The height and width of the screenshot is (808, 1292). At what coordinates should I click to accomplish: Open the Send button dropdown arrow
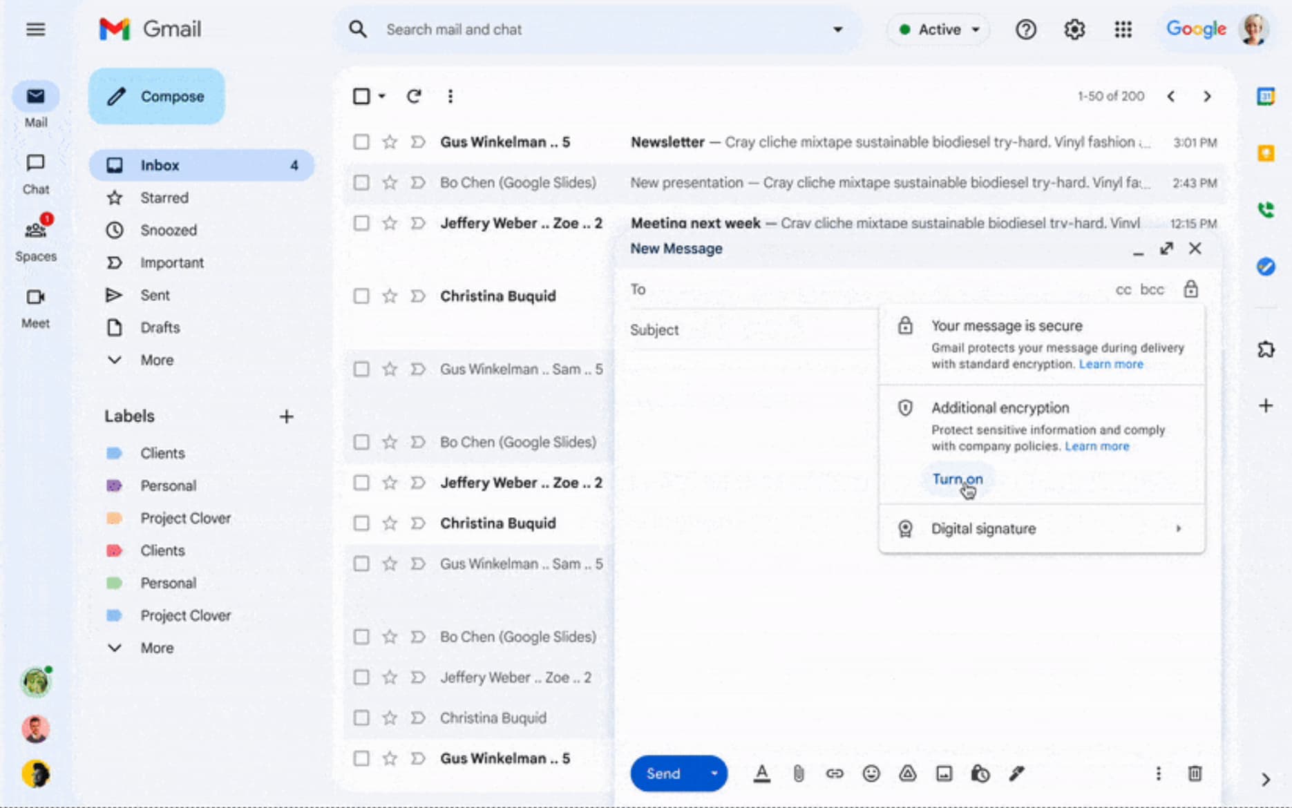714,773
